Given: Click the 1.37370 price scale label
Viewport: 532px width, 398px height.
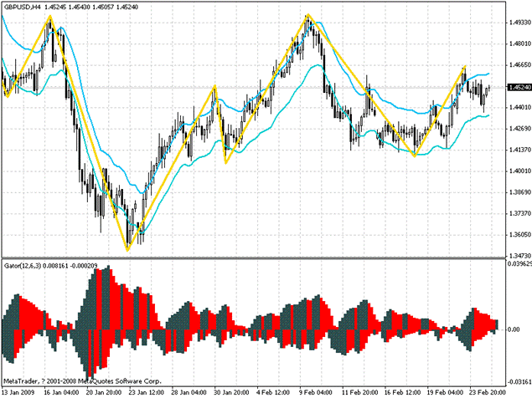Looking at the screenshot, I should click(x=519, y=213).
